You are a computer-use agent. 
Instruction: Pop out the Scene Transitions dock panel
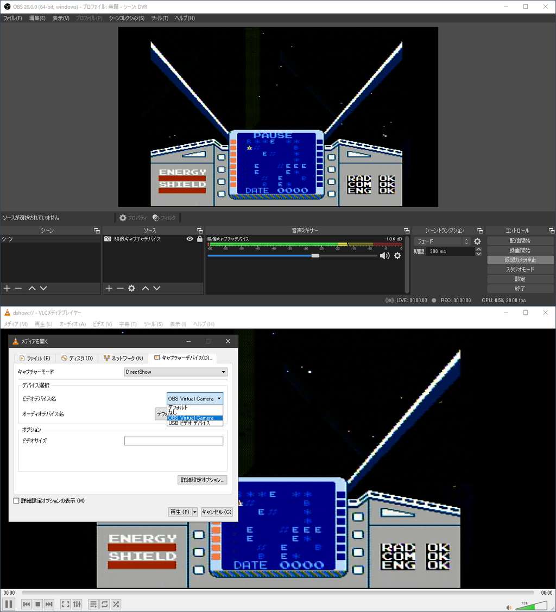point(480,231)
